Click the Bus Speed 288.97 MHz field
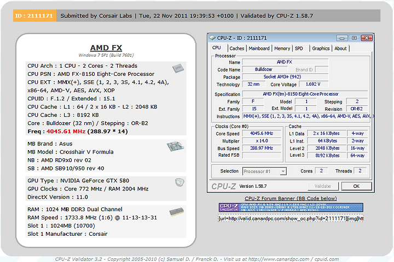Screen dimensions: 394x262 tap(262, 148)
